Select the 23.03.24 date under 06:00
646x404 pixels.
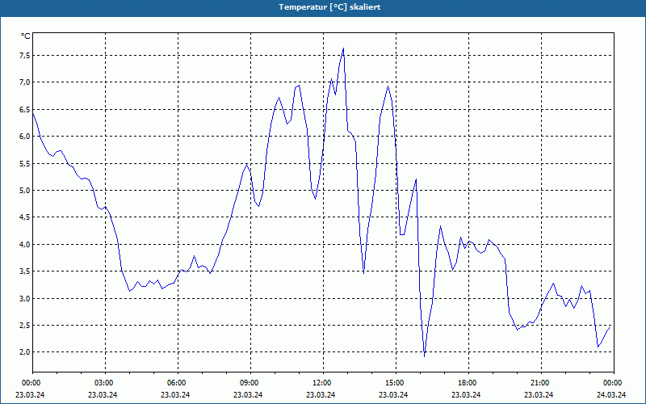(175, 394)
